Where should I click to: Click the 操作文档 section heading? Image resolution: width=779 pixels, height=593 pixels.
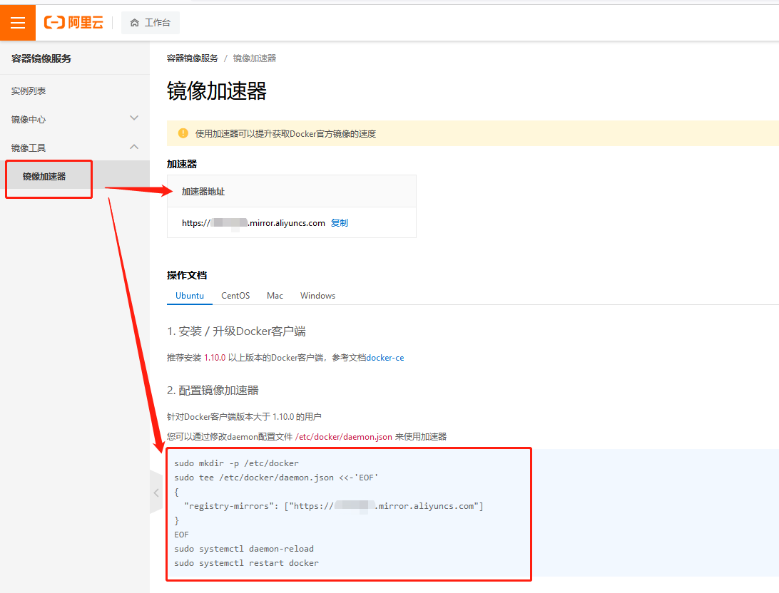coord(187,275)
